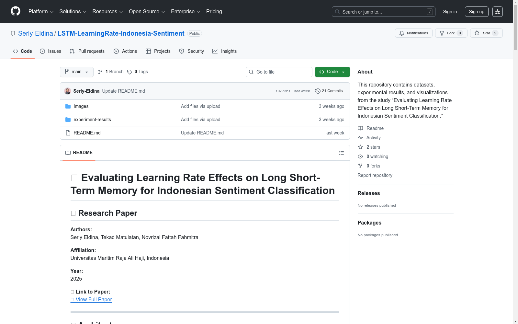Screen dimensions: 518x324
Task: Expand the Resources menu
Action: (107, 12)
